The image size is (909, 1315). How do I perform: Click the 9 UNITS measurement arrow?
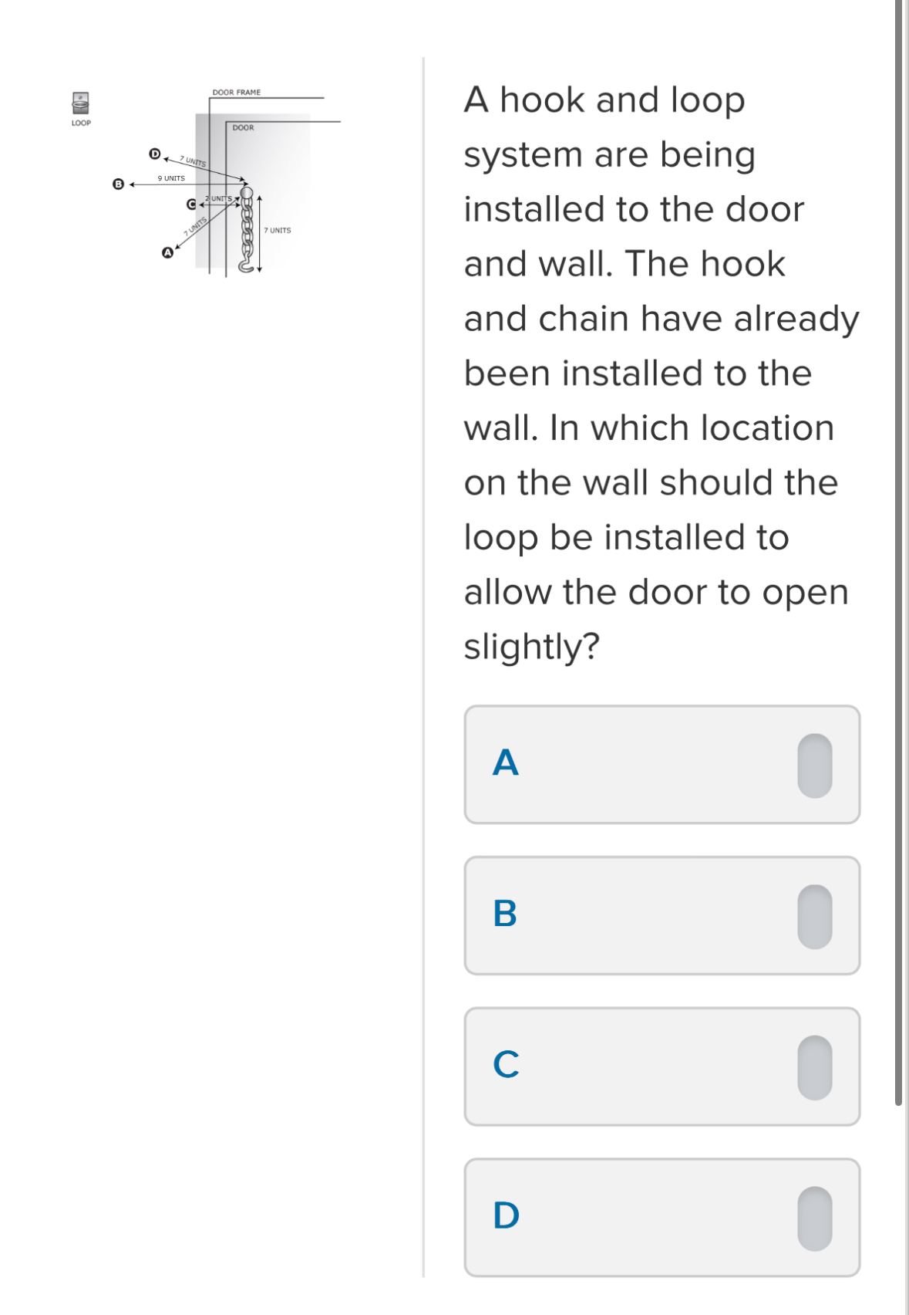tap(170, 183)
